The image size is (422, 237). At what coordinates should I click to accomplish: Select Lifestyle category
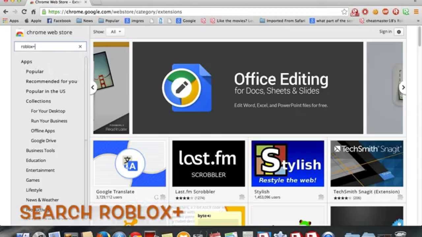34,190
